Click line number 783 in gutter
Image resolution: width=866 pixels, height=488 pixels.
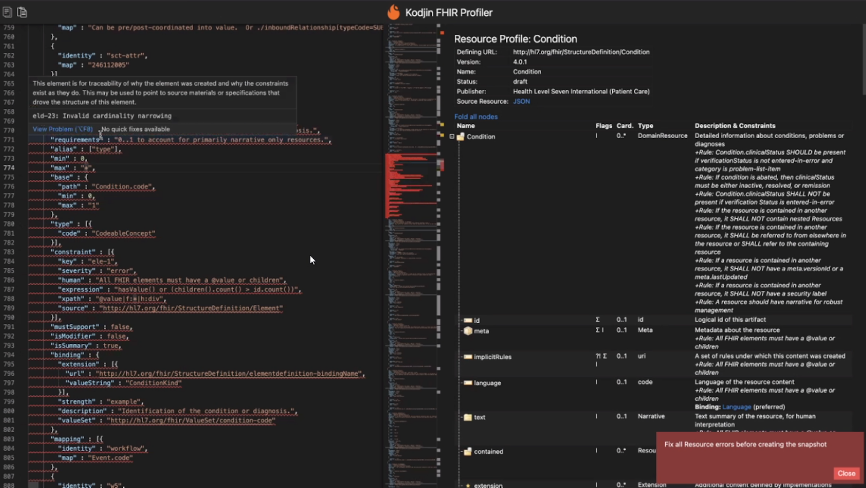(x=9, y=252)
